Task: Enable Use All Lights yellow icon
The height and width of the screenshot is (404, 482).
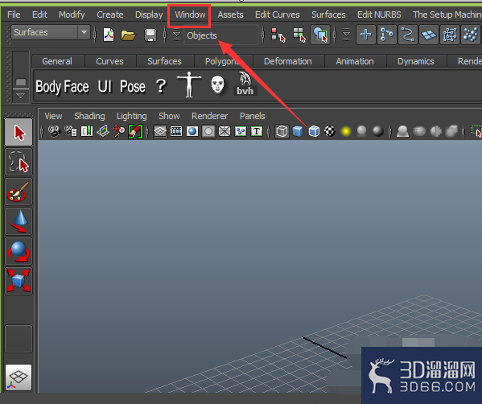Action: tap(346, 132)
